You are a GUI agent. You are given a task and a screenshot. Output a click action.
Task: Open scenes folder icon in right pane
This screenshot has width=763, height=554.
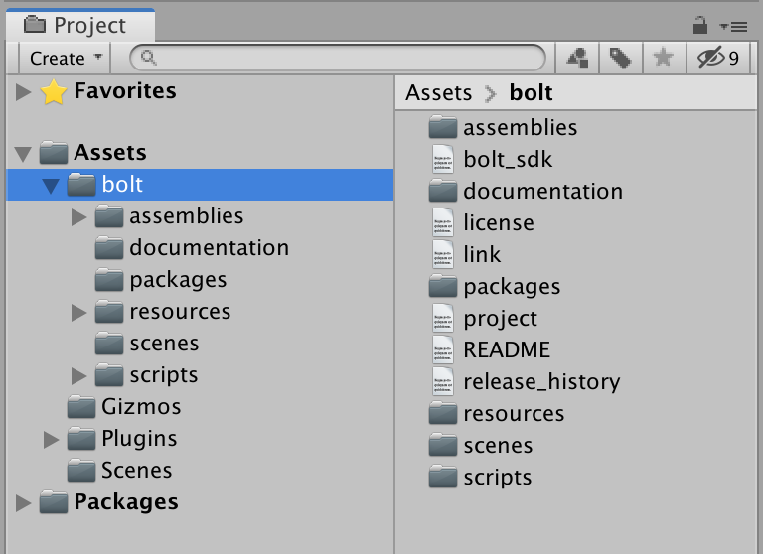click(443, 445)
